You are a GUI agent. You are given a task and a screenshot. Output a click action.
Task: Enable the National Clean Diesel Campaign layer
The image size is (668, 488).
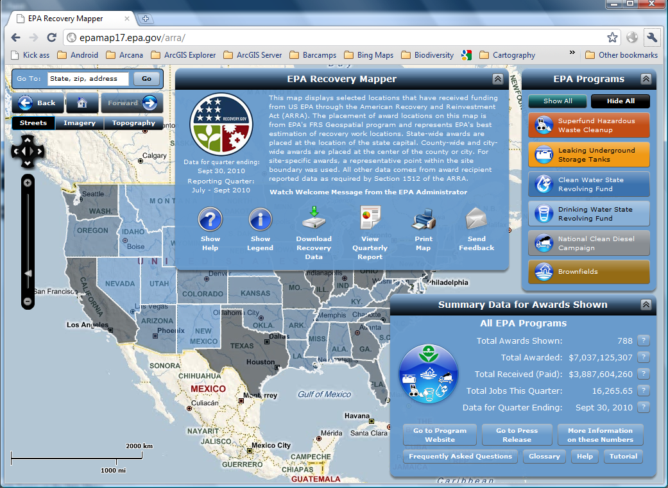pyautogui.click(x=588, y=243)
